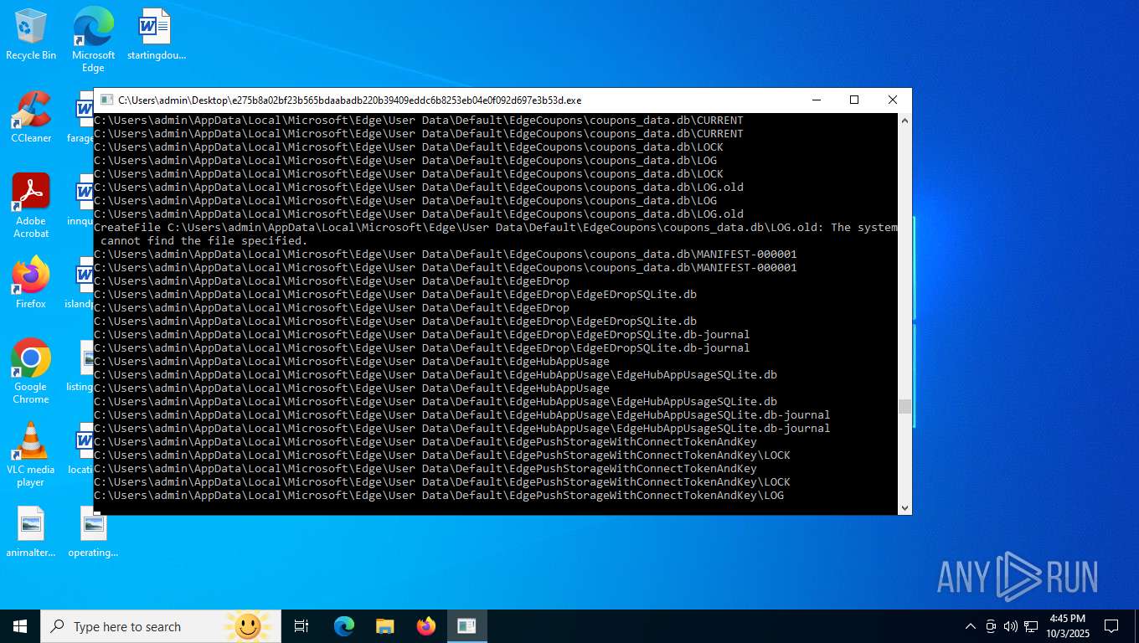Viewport: 1139px width, 643px height.
Task: Select the operating... image file icon
Action: click(x=93, y=532)
